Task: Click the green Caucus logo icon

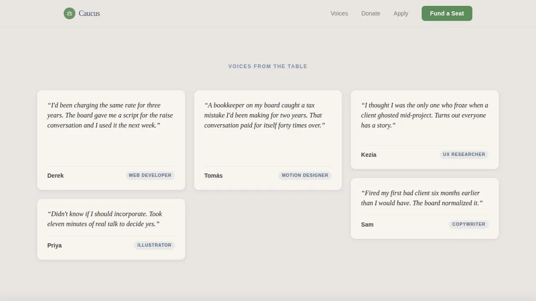Action: click(x=69, y=13)
